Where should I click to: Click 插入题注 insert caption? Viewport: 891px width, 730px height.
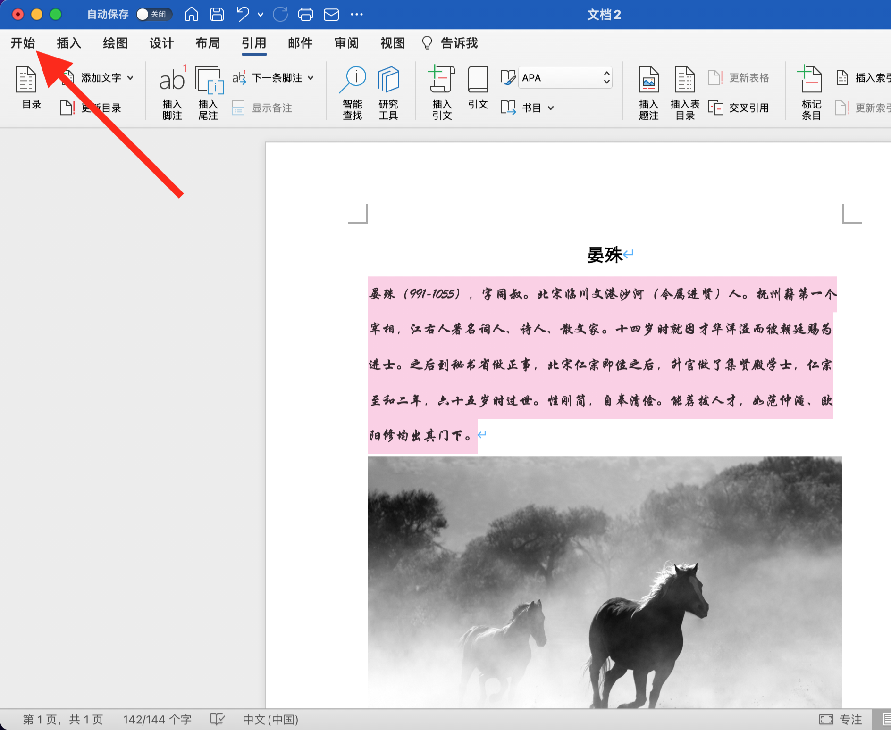coord(648,93)
